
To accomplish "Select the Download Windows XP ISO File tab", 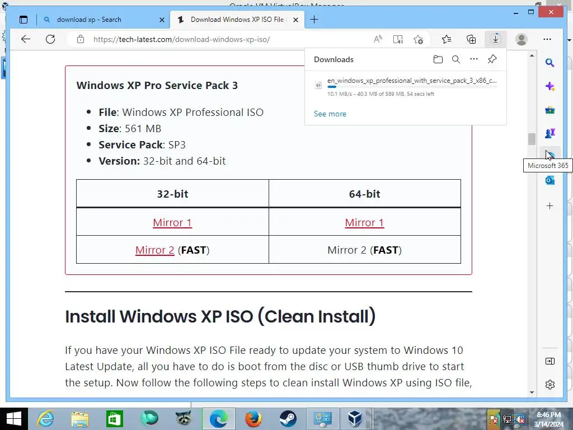I will (x=237, y=20).
